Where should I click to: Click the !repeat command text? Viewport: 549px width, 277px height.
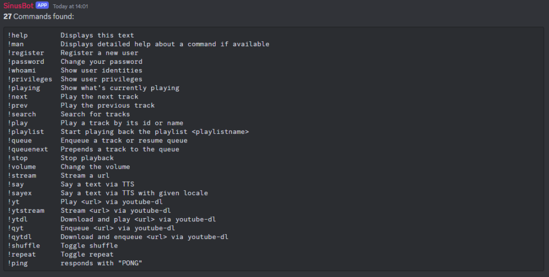pos(22,254)
